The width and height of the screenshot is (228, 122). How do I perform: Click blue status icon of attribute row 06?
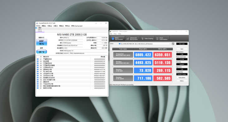point(38,69)
